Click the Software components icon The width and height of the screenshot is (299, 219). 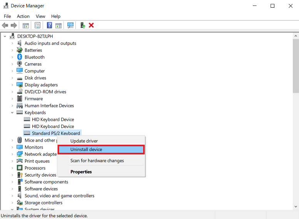[x=20, y=182]
